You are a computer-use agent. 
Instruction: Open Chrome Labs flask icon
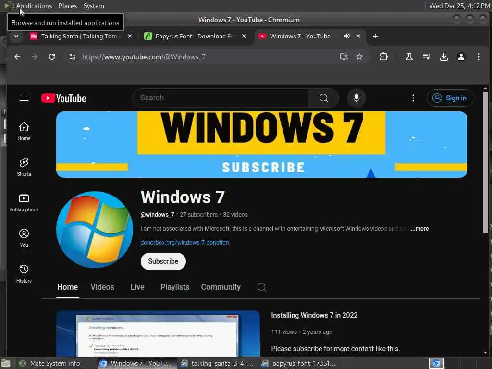(409, 57)
